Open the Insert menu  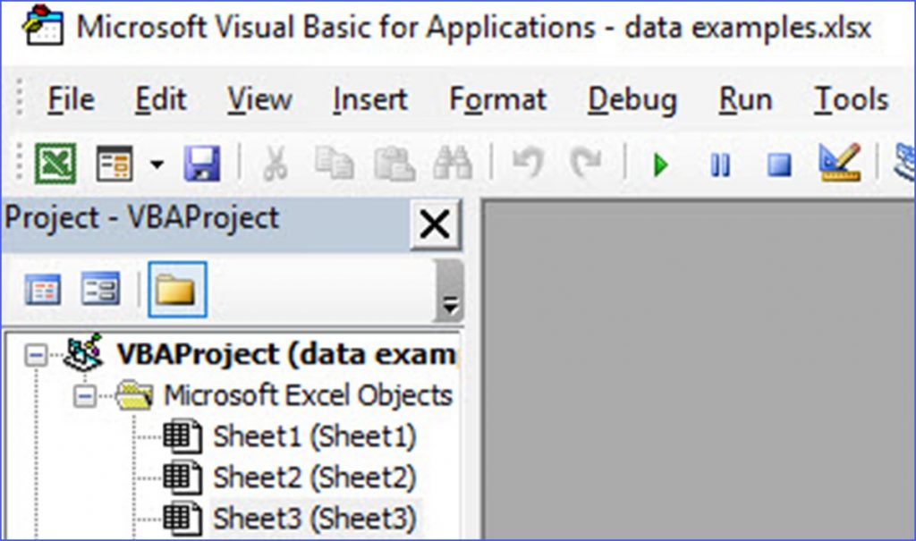coord(369,99)
